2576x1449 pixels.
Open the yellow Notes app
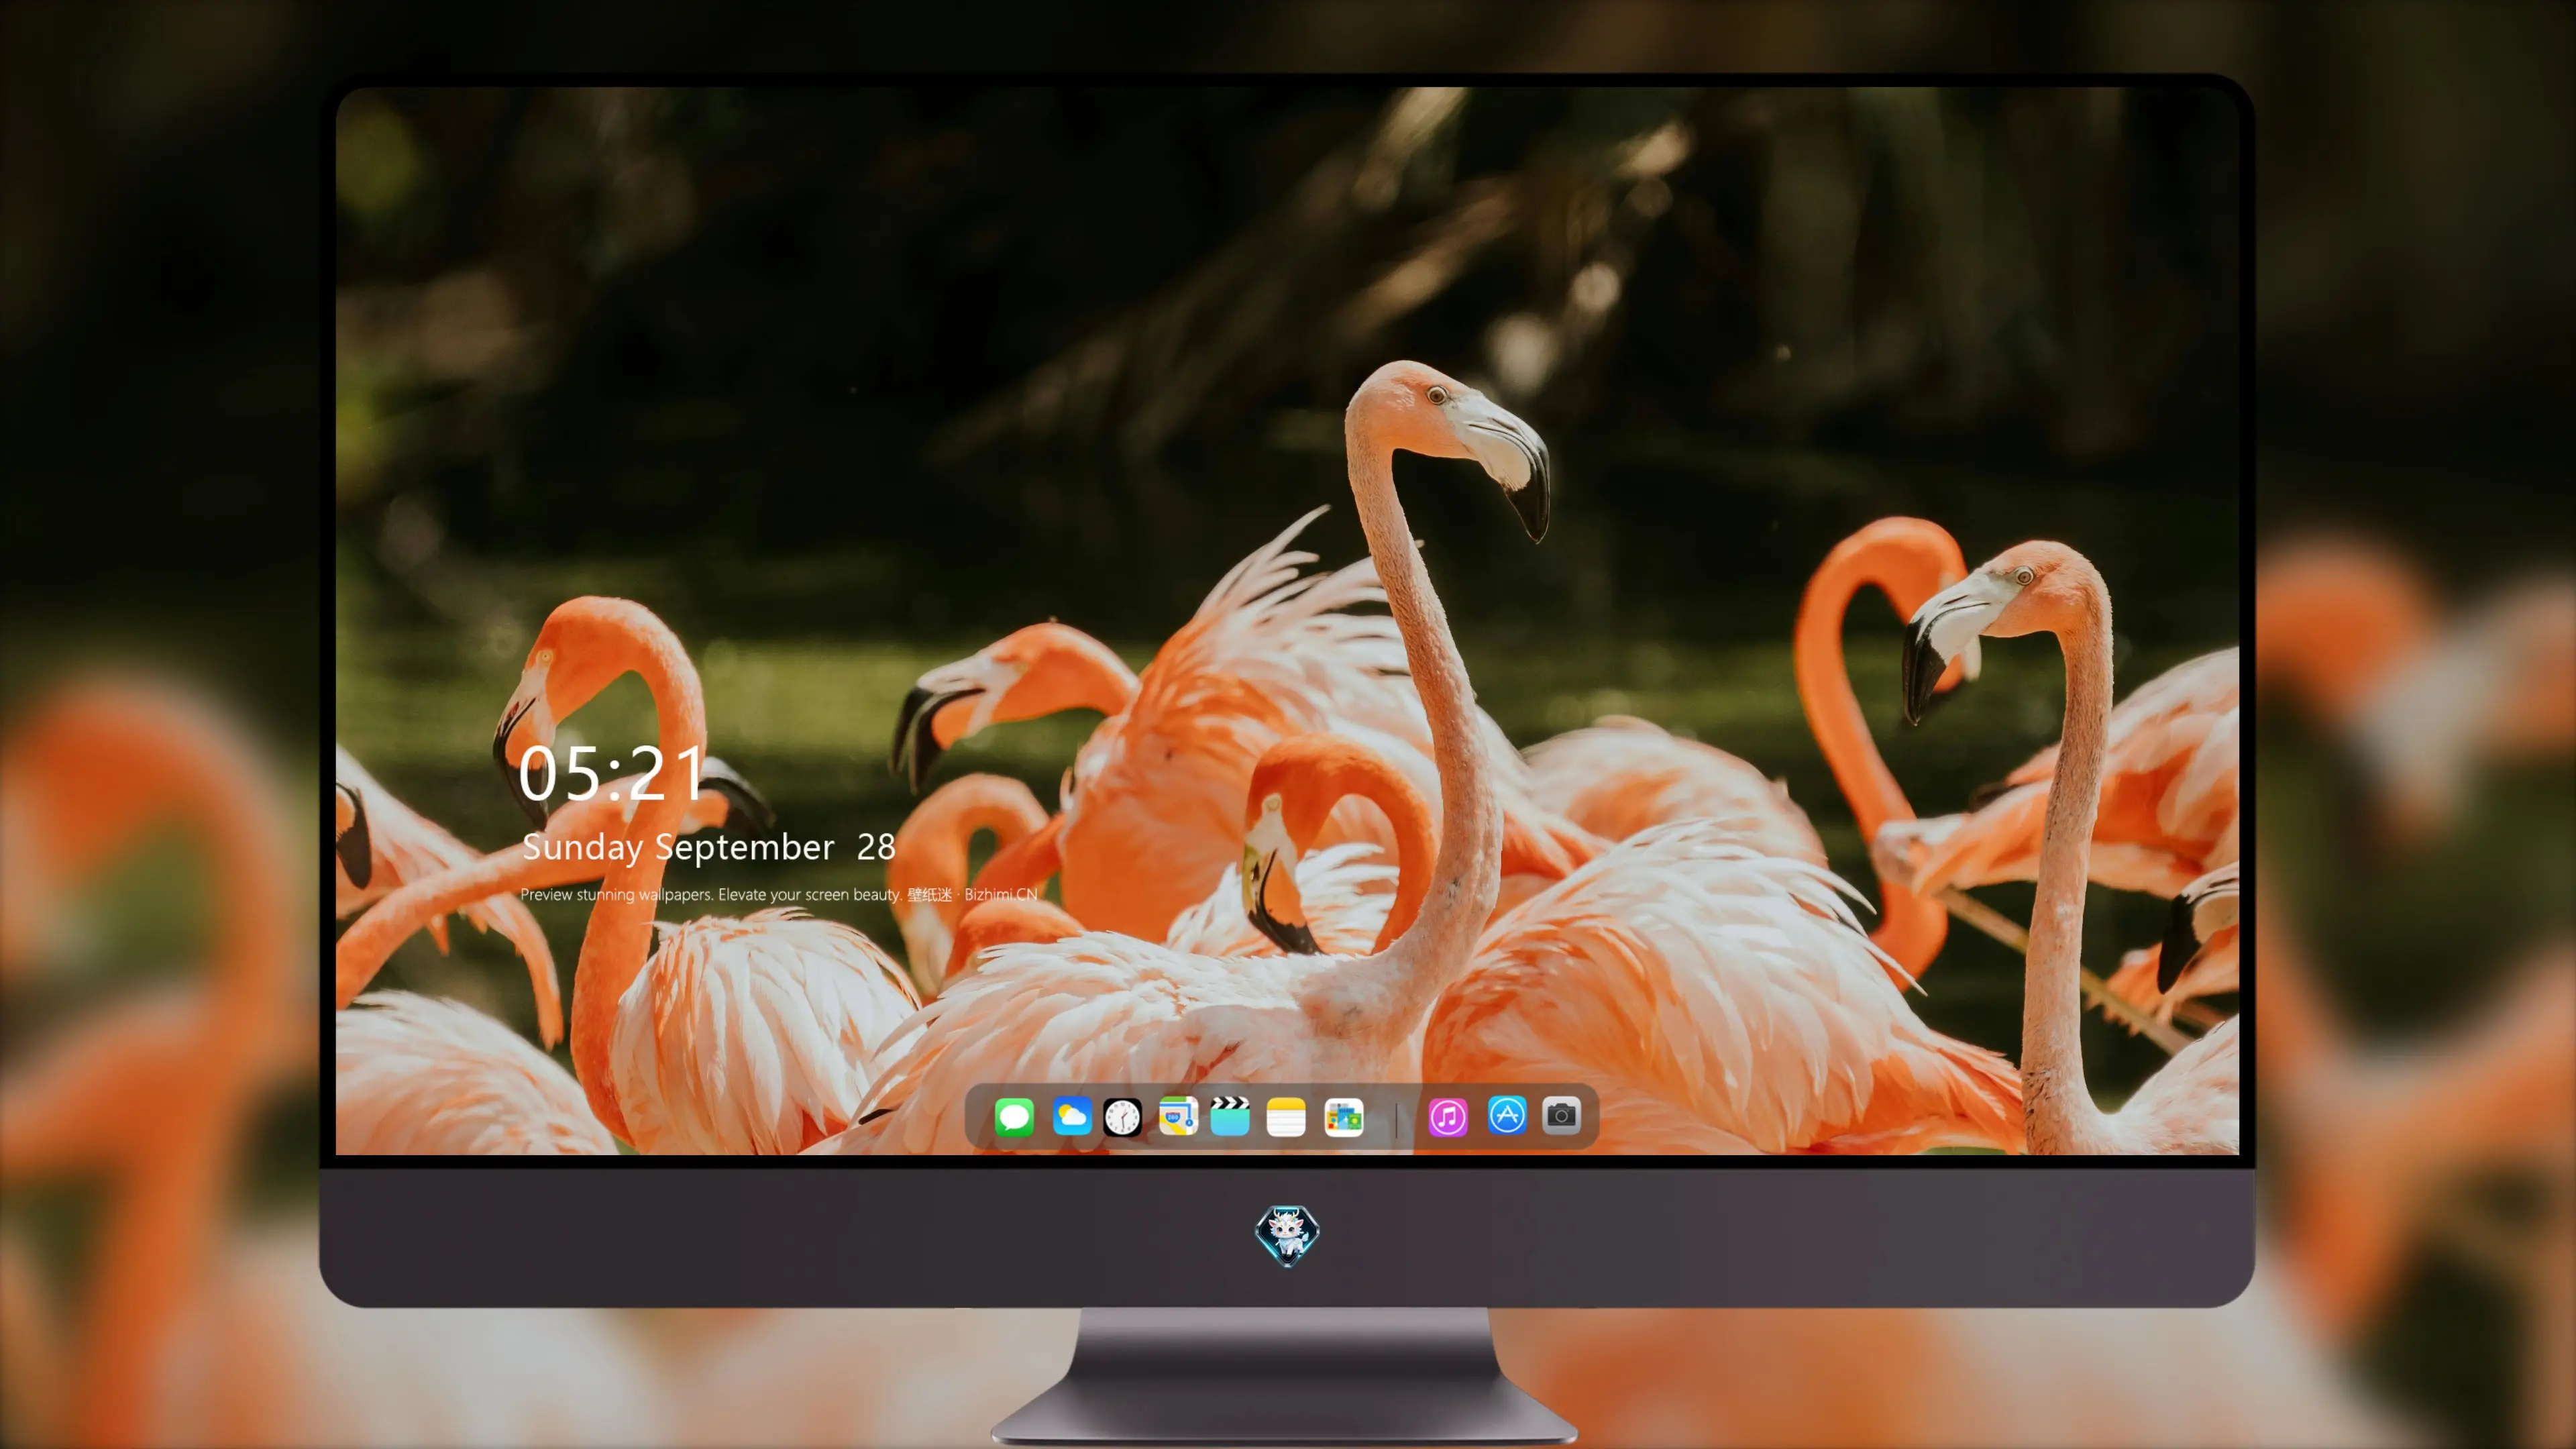tap(1286, 1117)
